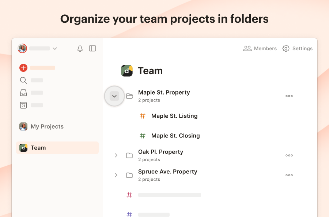Open more options for Oak Pl. Property
The height and width of the screenshot is (217, 329).
(289, 155)
